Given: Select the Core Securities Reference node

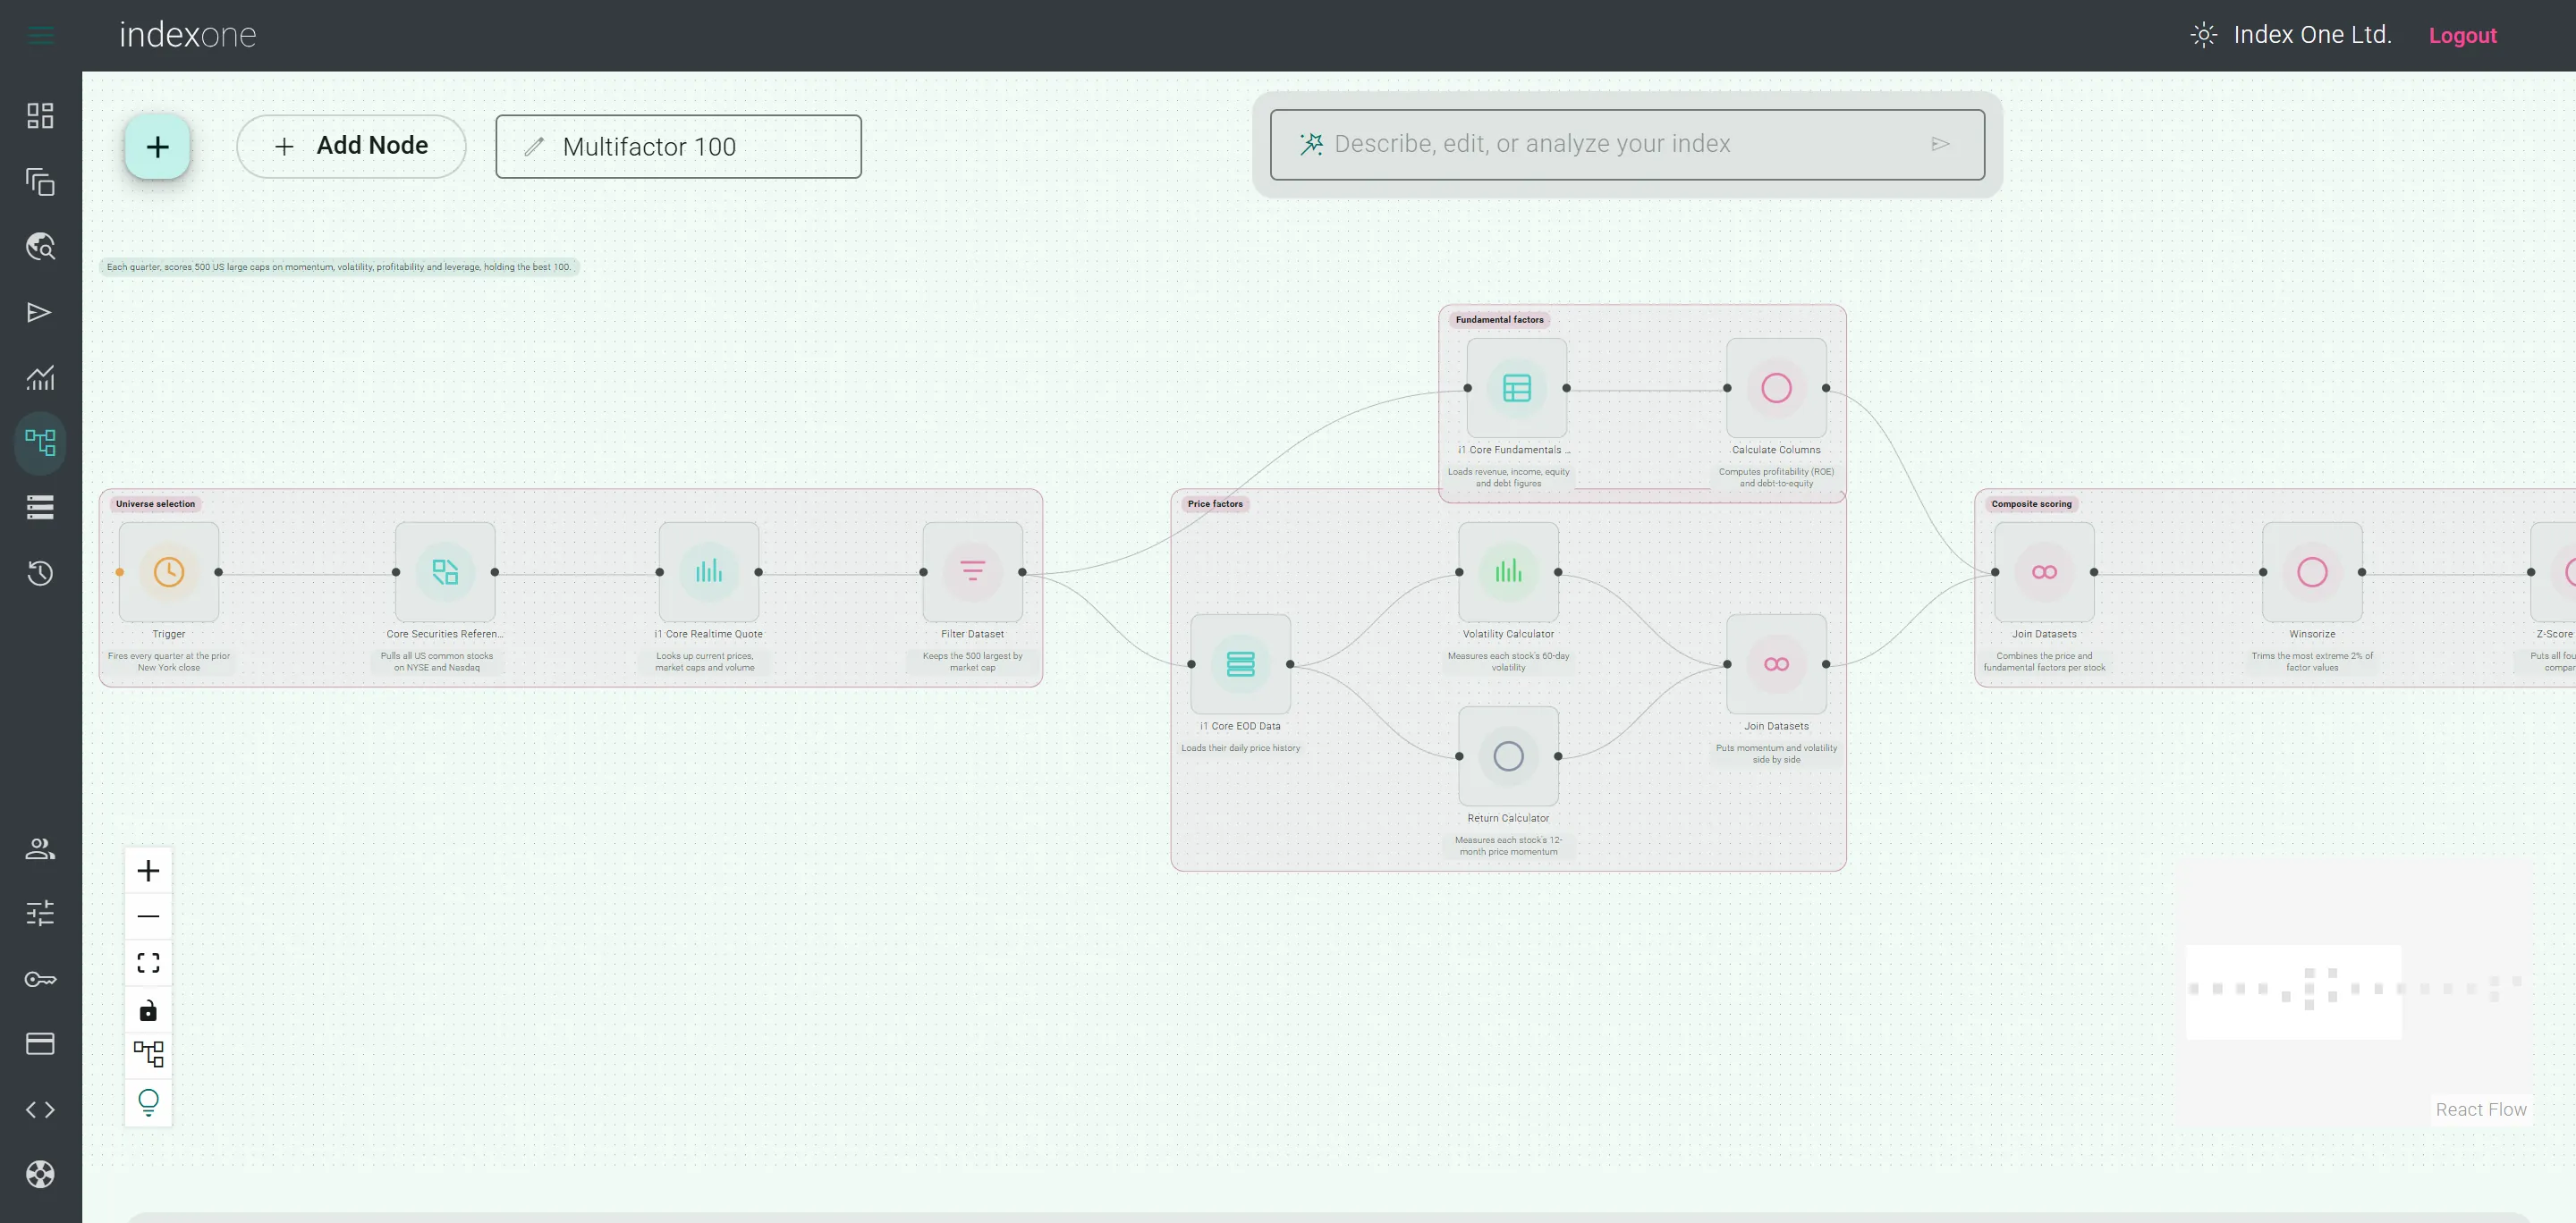Looking at the screenshot, I should (x=445, y=572).
